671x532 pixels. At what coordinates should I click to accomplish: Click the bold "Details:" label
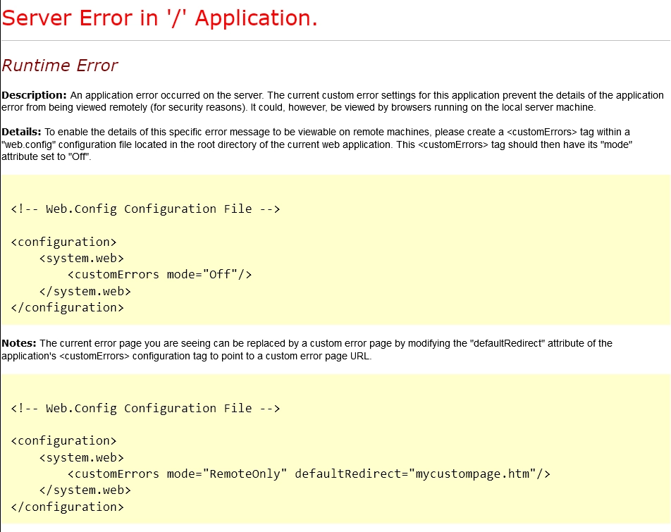(x=22, y=132)
